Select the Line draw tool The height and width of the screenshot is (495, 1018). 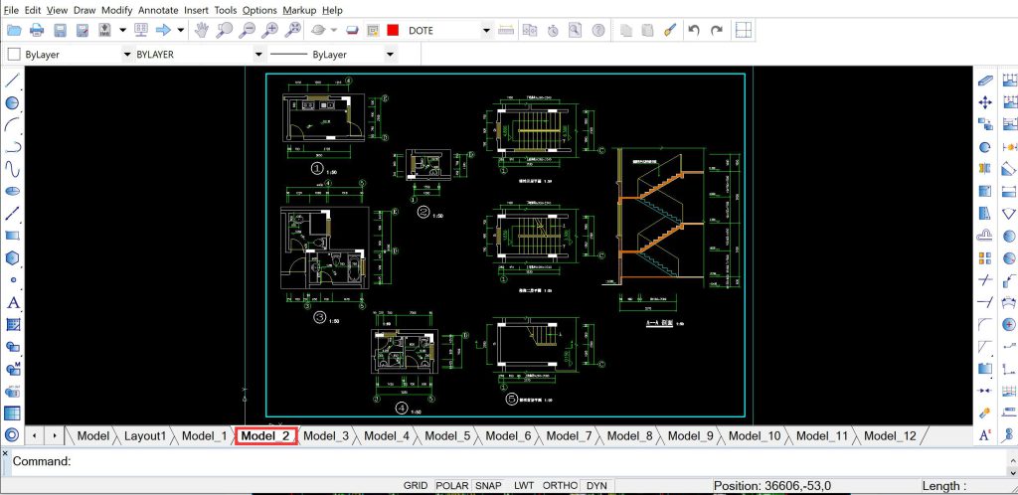tap(12, 82)
